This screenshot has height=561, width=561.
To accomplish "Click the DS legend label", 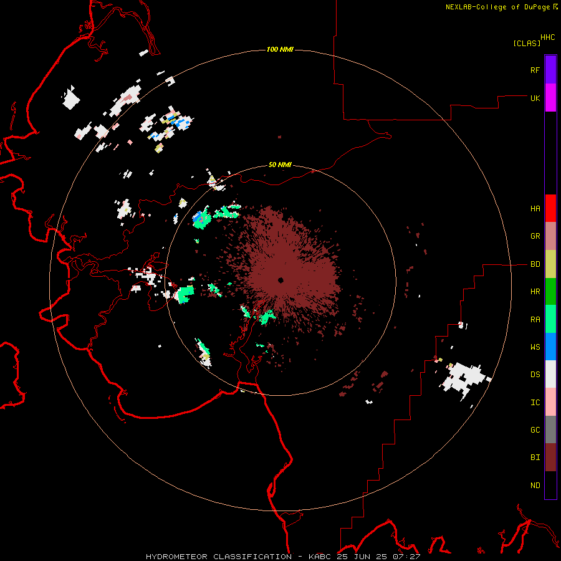I will [535, 375].
